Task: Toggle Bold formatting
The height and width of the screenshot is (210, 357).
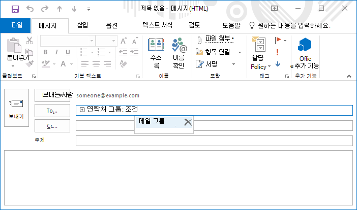Action: point(45,52)
